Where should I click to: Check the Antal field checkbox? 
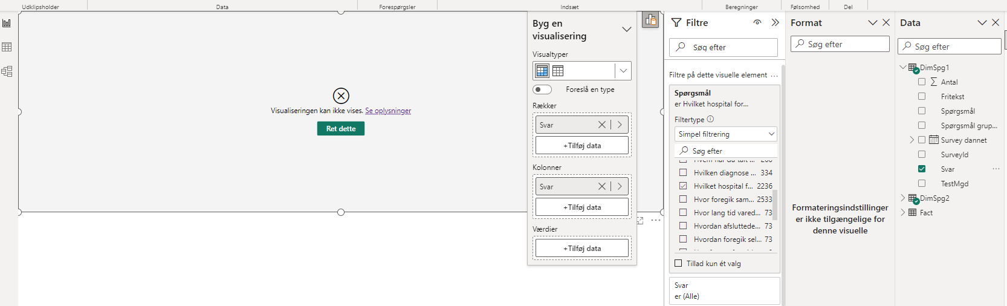(922, 82)
